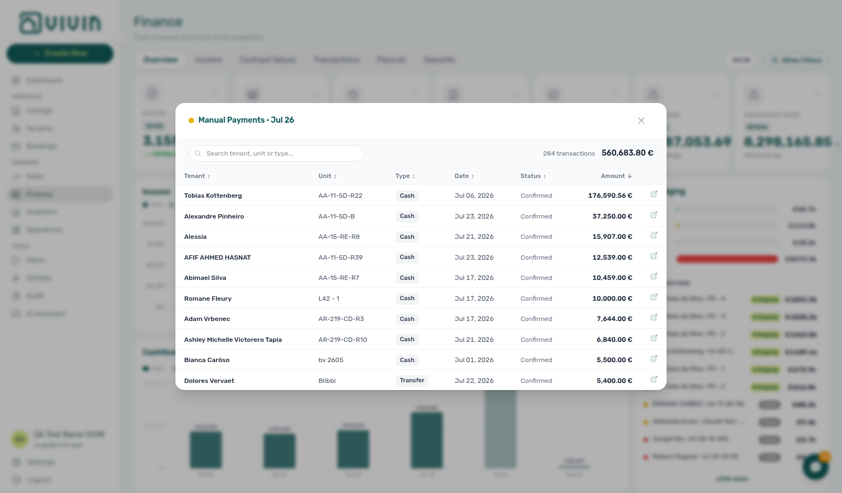This screenshot has height=493, width=842.
Task: Open Abimael Silva payment external link icon
Action: coord(653,277)
